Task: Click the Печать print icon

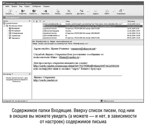Action: tap(58, 11)
